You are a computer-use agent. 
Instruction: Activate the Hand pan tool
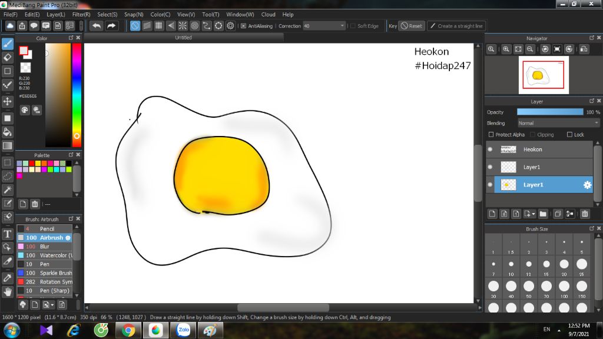(x=8, y=291)
